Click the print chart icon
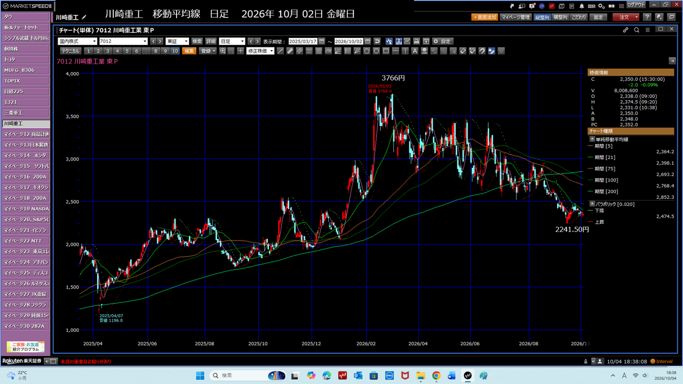Screen dimensions: 683x384 pos(416,41)
